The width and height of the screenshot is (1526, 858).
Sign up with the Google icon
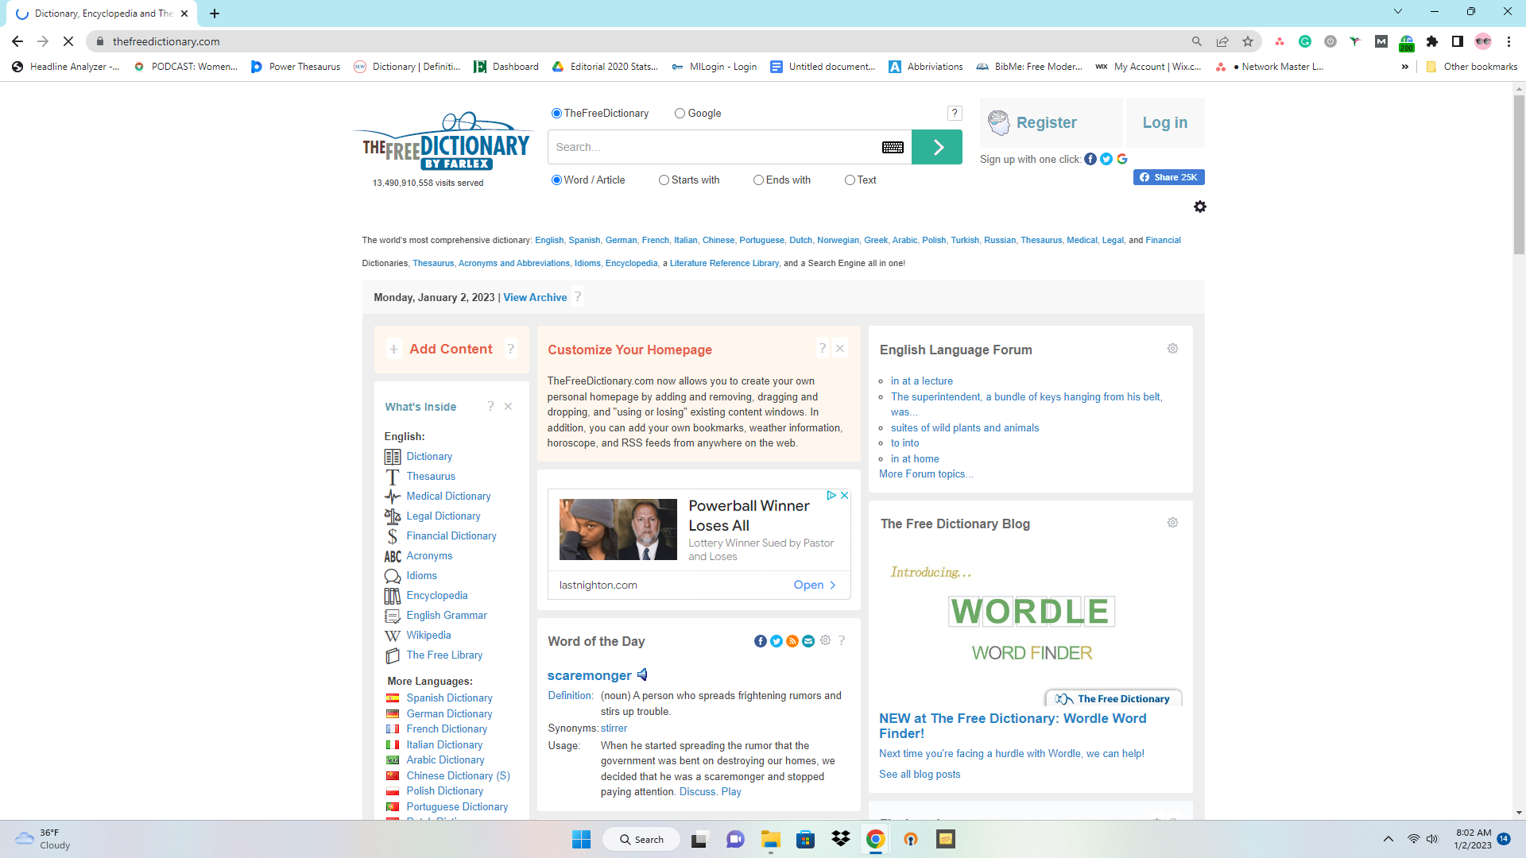pyautogui.click(x=1122, y=159)
